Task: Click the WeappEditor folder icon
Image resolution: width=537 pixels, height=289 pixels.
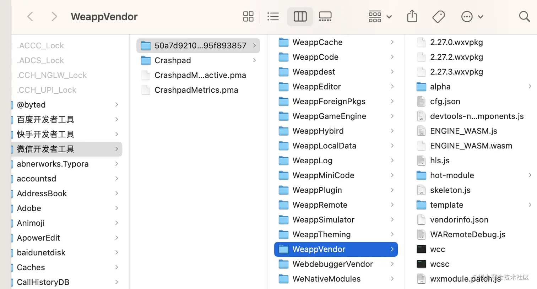Action: pyautogui.click(x=283, y=87)
